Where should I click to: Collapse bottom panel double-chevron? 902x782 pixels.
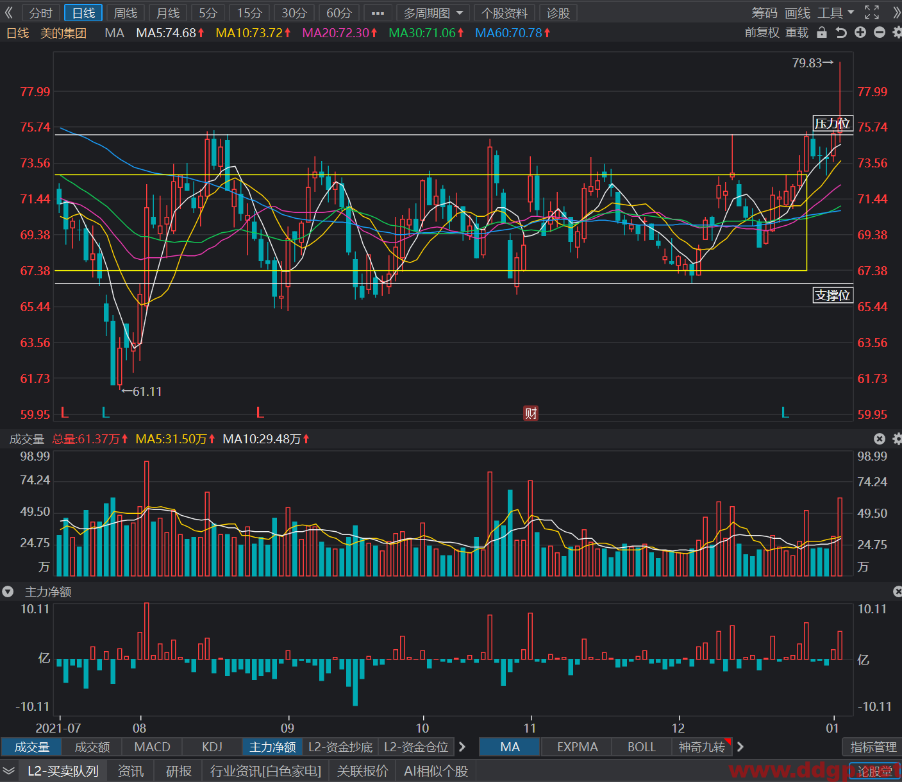click(x=8, y=770)
